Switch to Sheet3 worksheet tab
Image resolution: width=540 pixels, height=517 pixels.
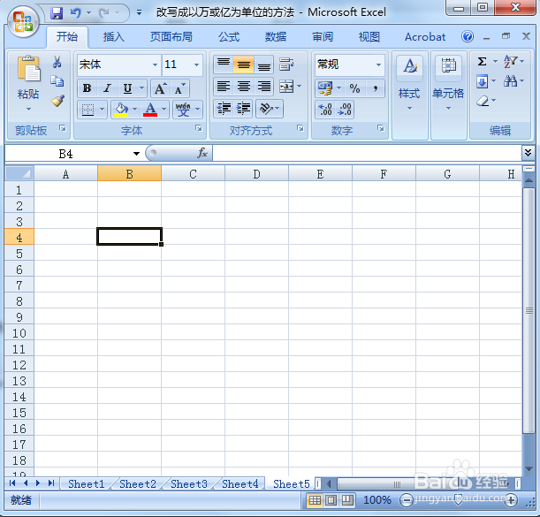tap(189, 484)
